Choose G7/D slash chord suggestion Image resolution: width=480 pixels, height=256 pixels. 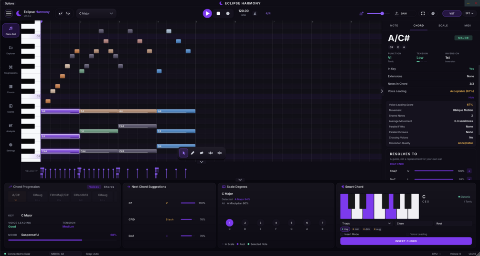coord(167,219)
